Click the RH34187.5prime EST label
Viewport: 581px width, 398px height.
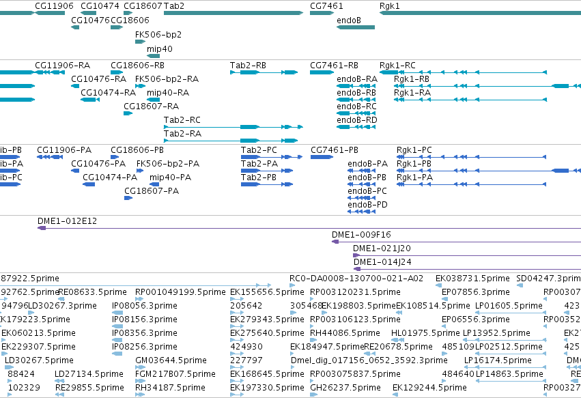coord(170,388)
